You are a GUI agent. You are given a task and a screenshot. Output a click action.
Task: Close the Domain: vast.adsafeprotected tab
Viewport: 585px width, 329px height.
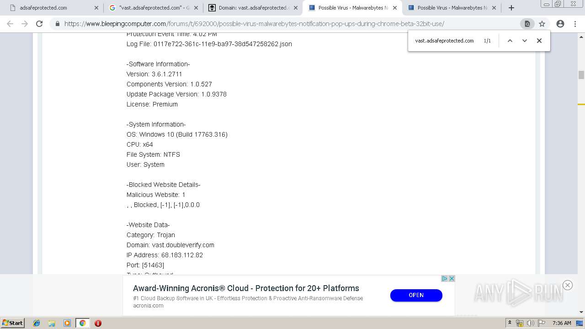pyautogui.click(x=295, y=8)
